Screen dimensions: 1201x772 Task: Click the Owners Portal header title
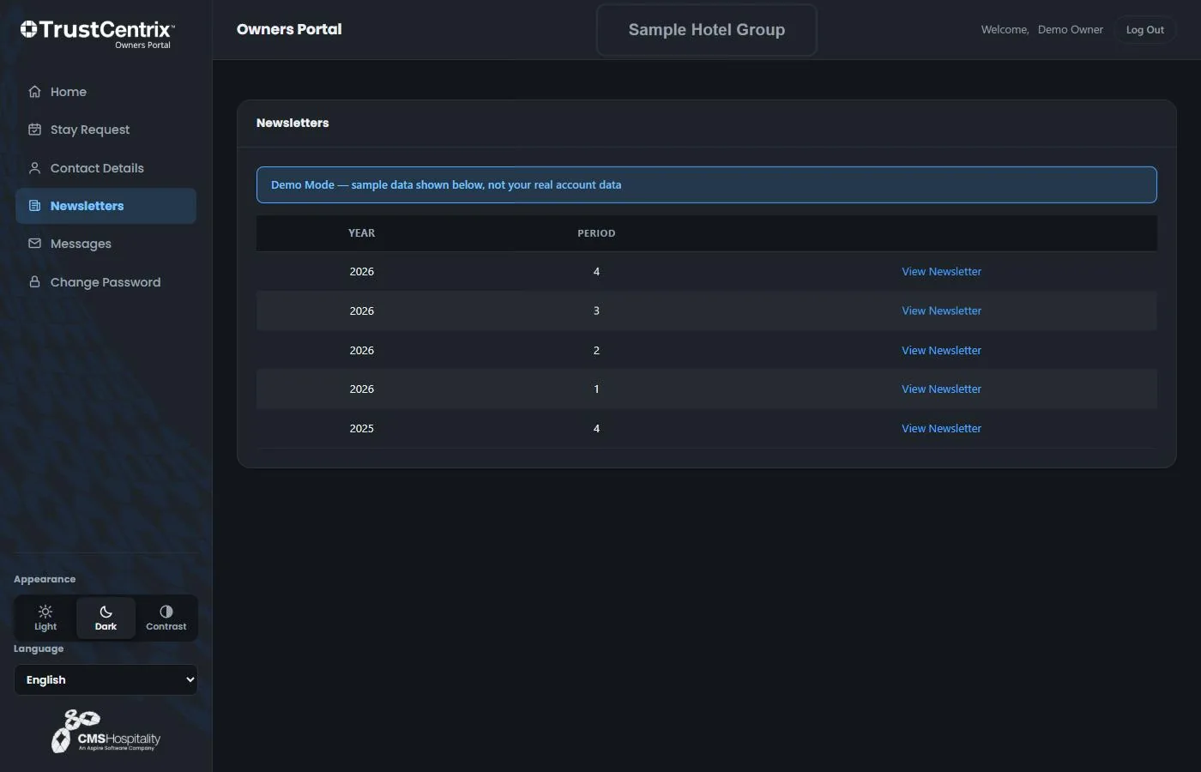click(x=289, y=29)
